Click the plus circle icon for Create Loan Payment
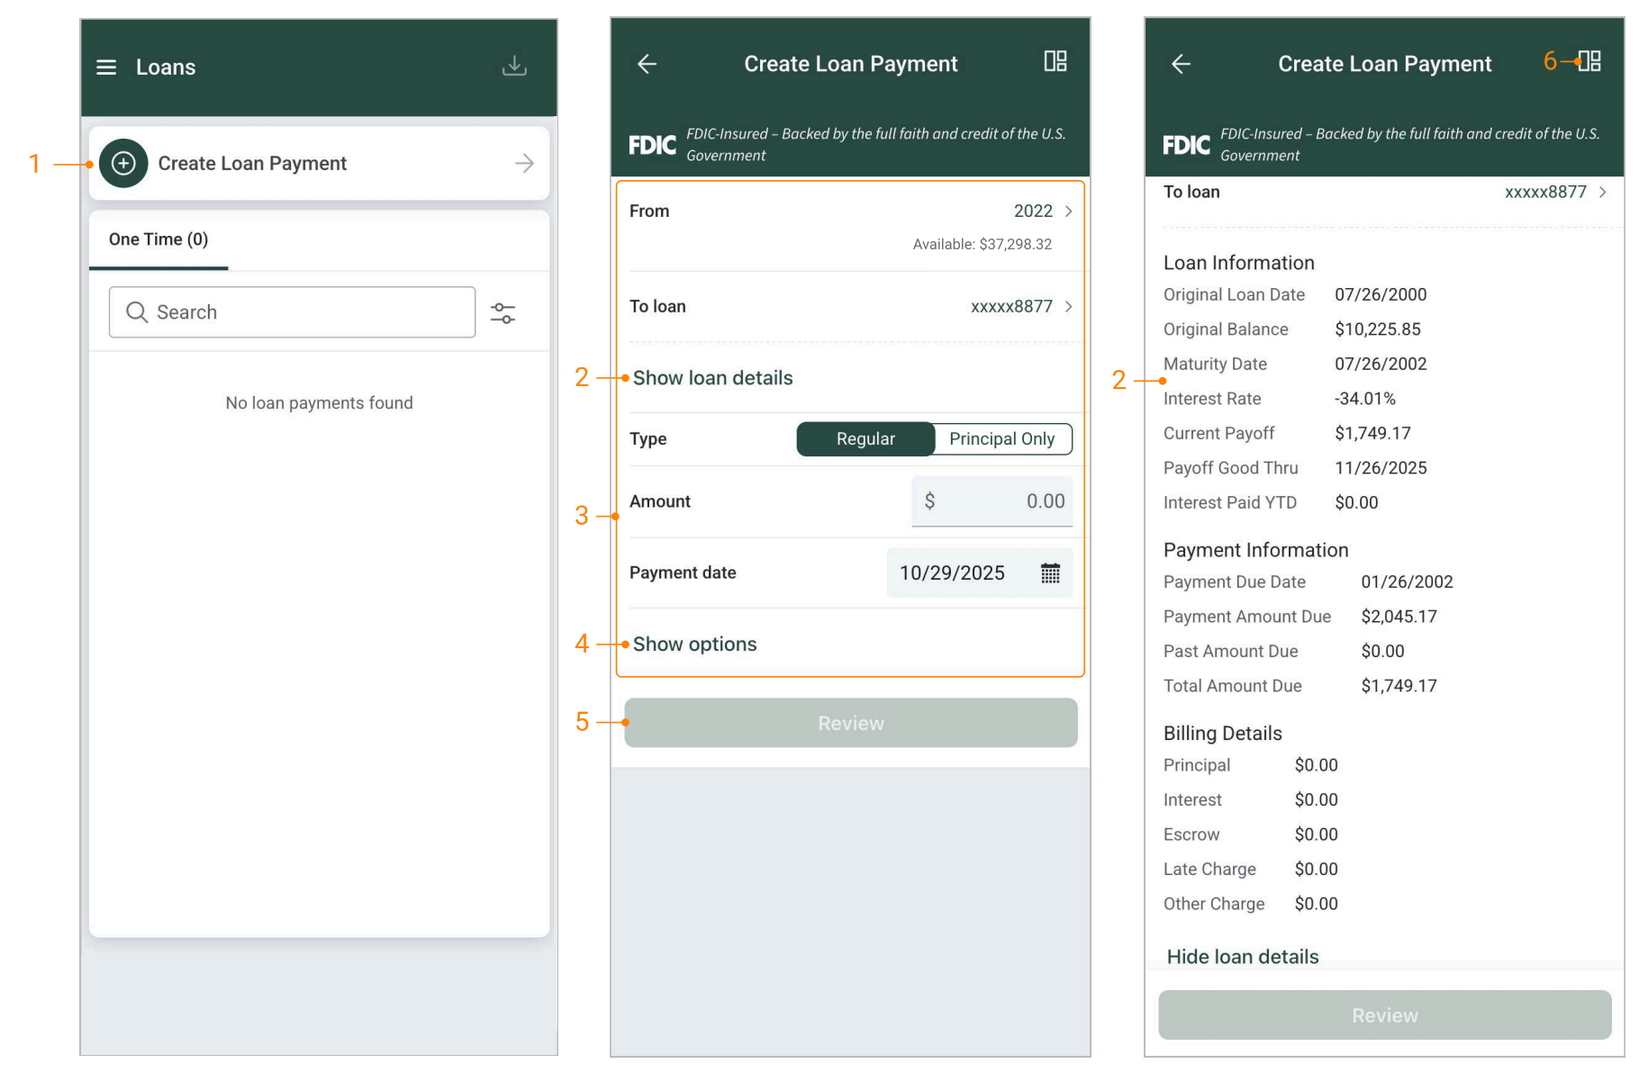 coord(123,163)
